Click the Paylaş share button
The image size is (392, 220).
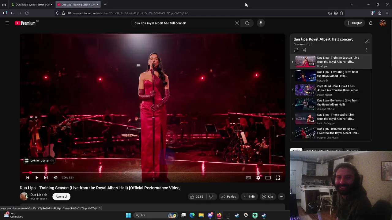pos(228,196)
